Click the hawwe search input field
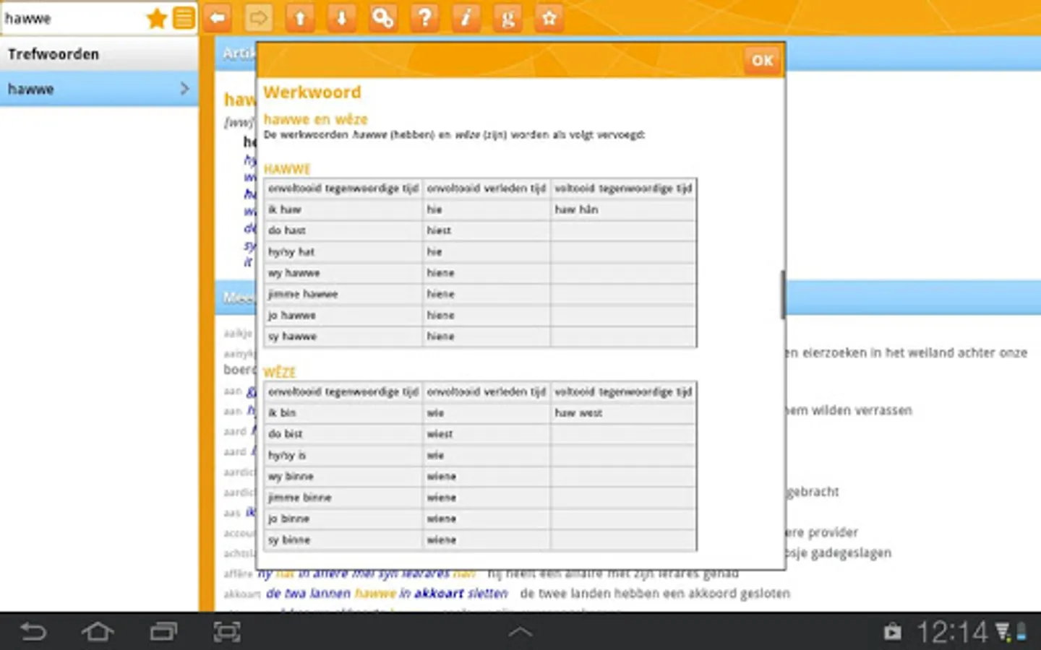This screenshot has width=1041, height=650. coord(72,19)
